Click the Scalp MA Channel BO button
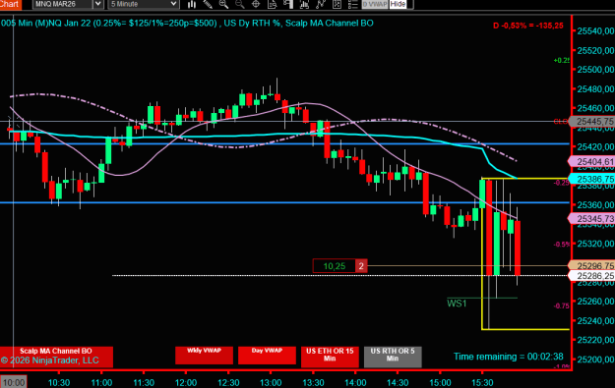Viewport: 615px width, 388px height. coord(56,356)
